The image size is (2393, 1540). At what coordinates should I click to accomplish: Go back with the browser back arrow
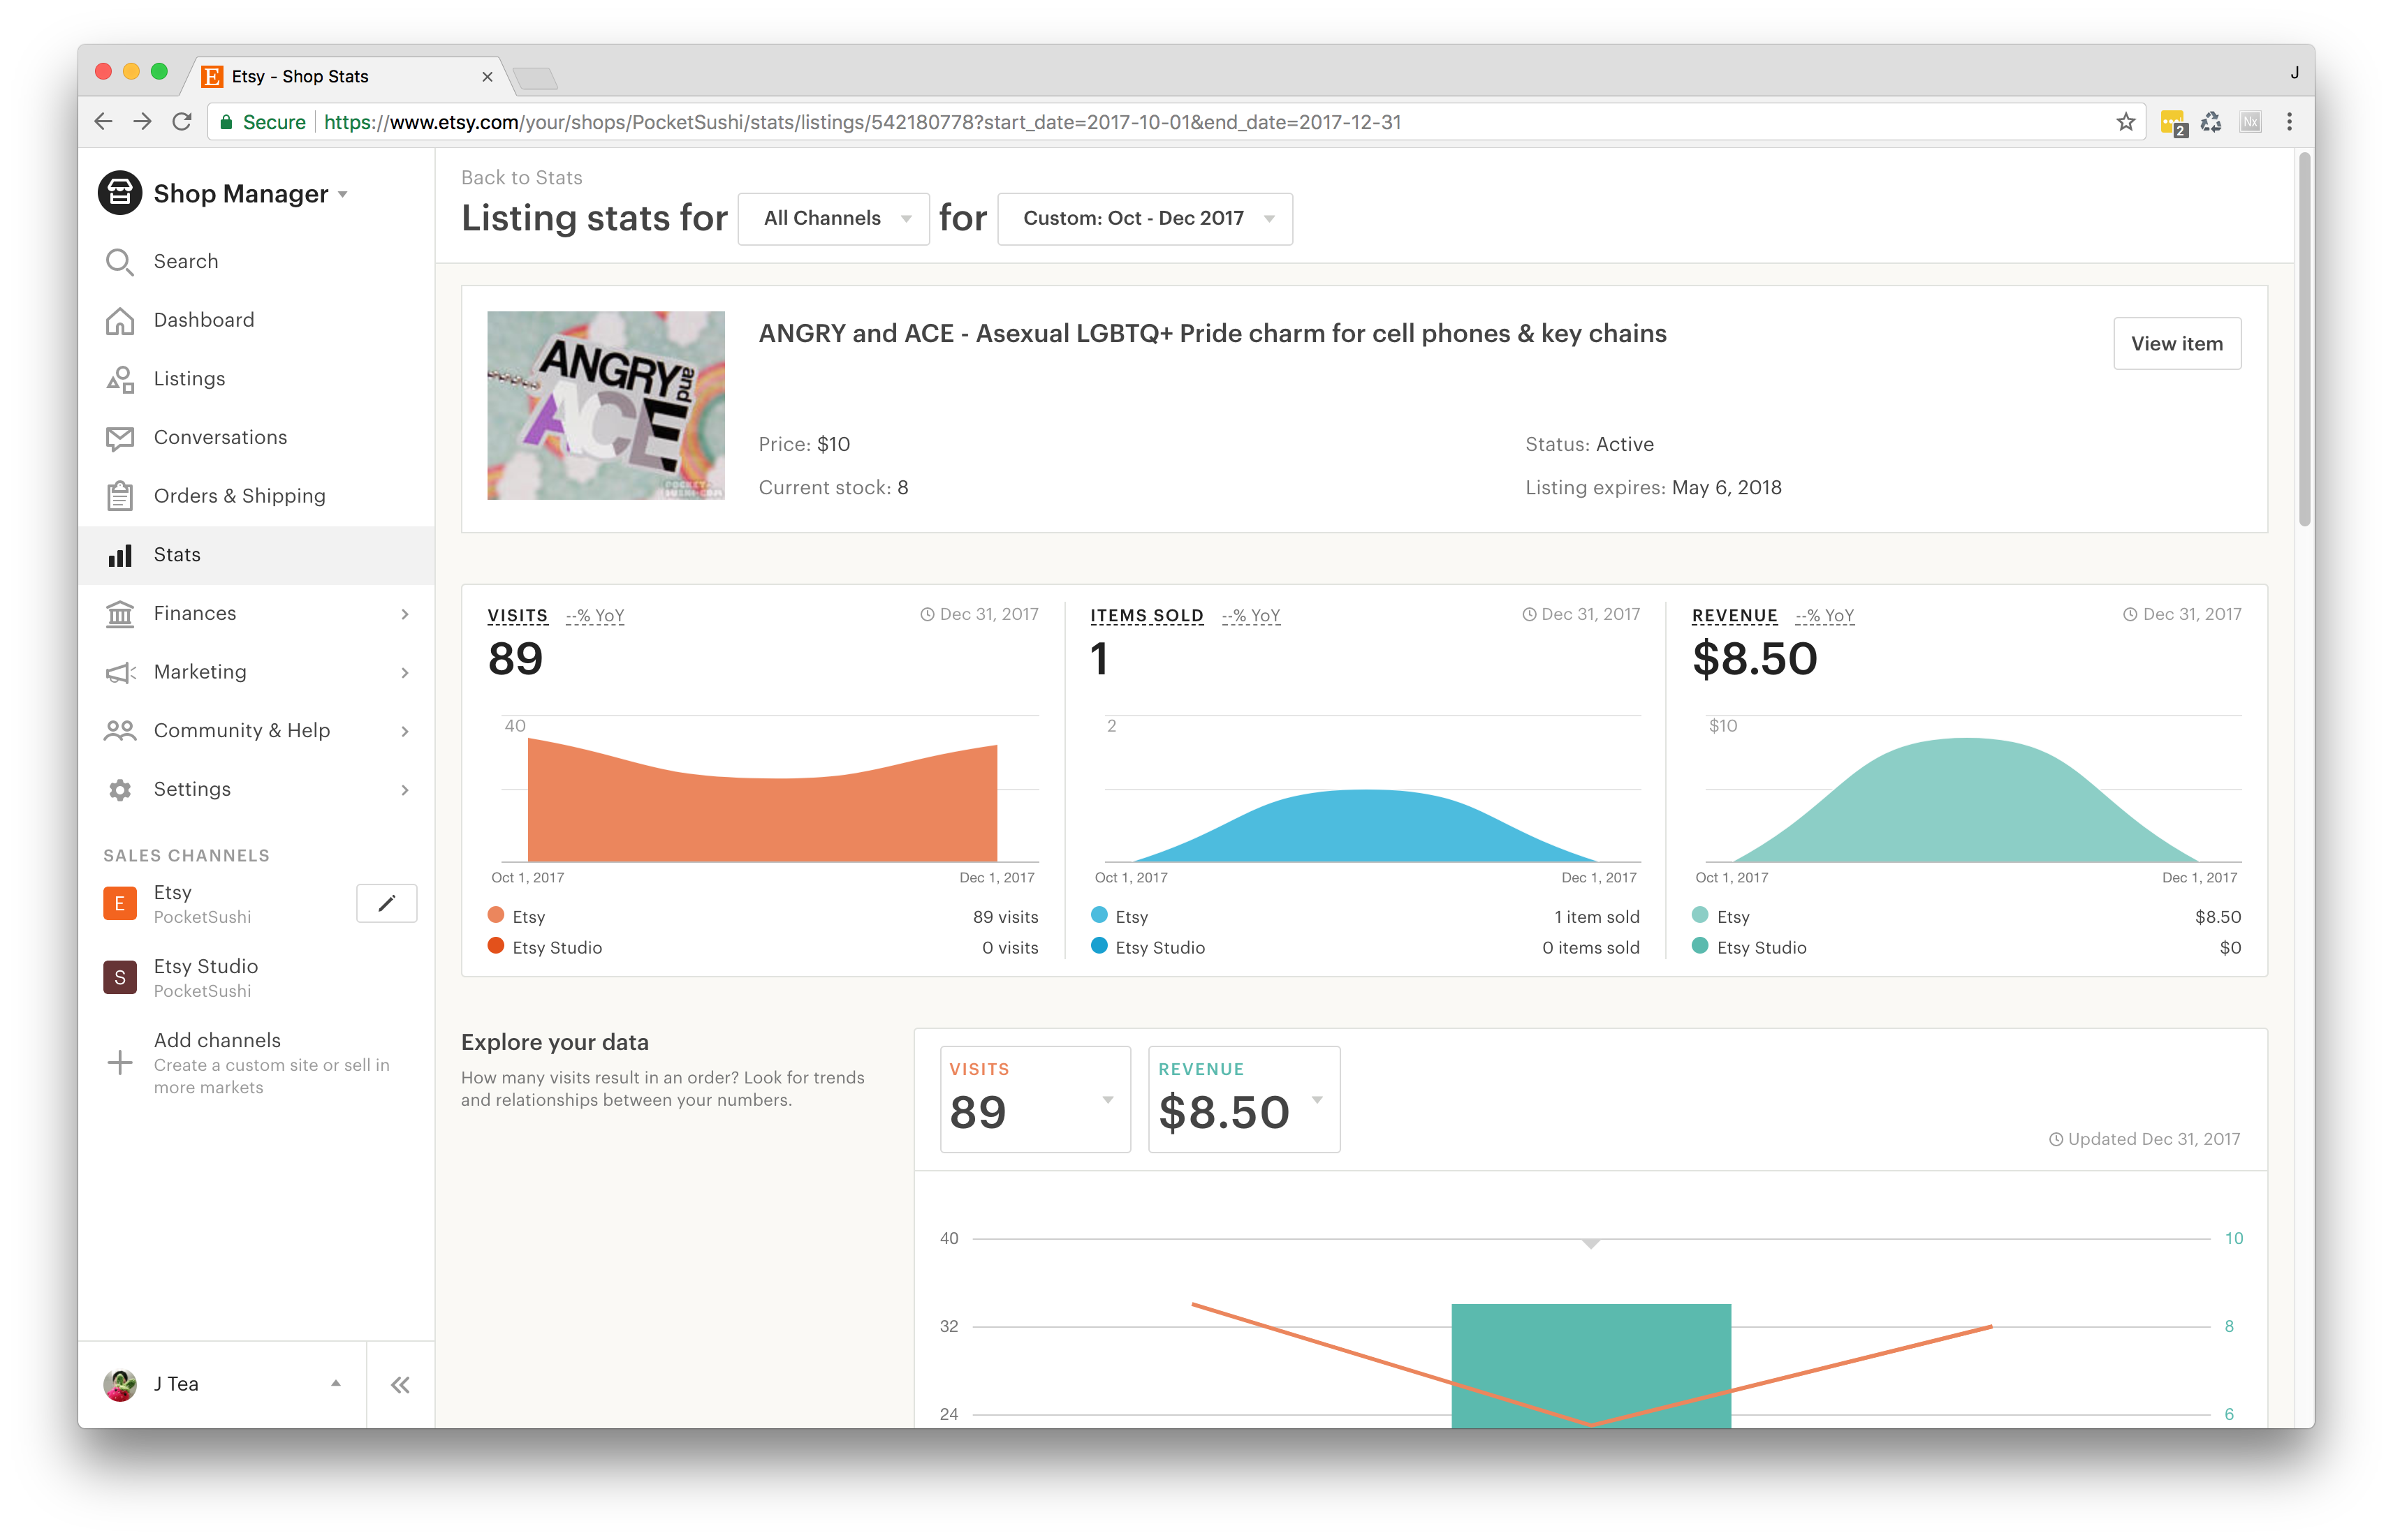pos(103,122)
